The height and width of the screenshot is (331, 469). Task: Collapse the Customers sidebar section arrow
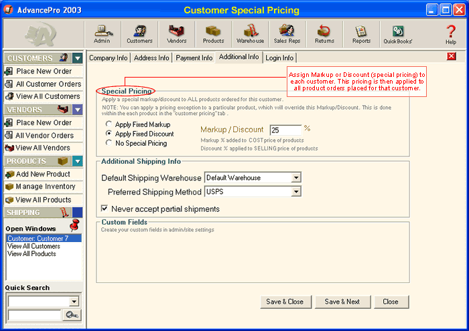click(78, 58)
